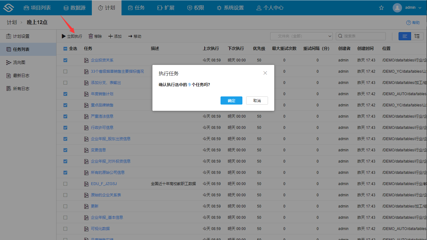The height and width of the screenshot is (240, 427).
Task: Switch to tree view using right view toggle
Action: pos(417,36)
